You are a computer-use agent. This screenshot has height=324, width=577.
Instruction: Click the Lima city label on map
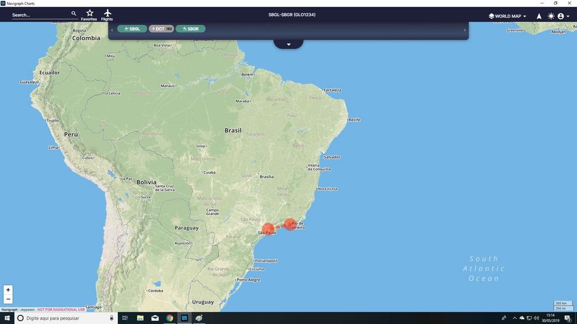pyautogui.click(x=54, y=147)
